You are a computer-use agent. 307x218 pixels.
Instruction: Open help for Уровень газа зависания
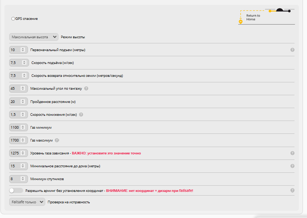pos(292,153)
